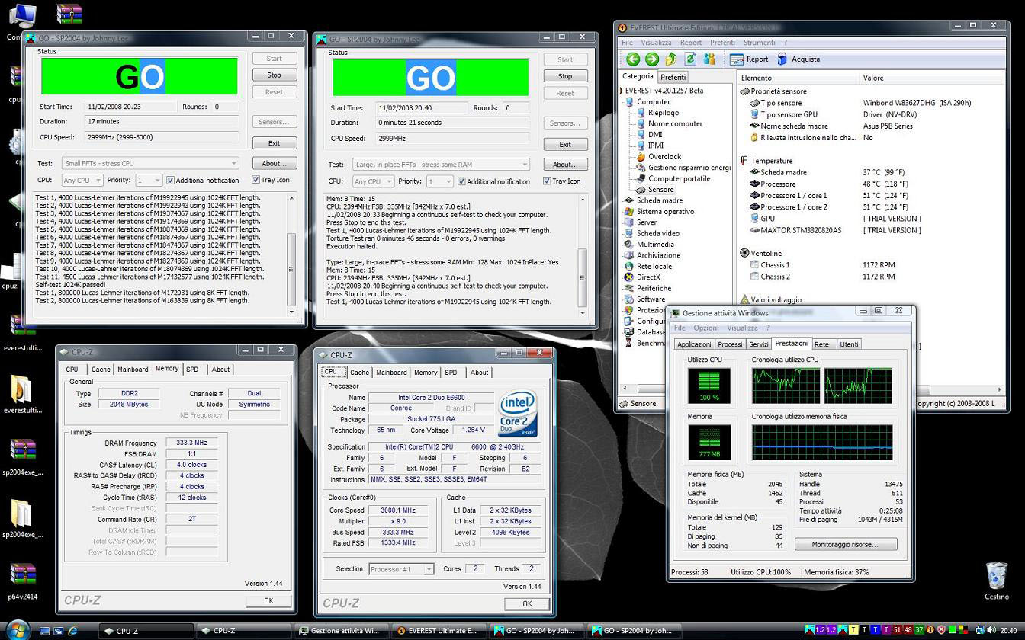
Task: Open Report from the EVEREST toolbar
Action: point(749,59)
